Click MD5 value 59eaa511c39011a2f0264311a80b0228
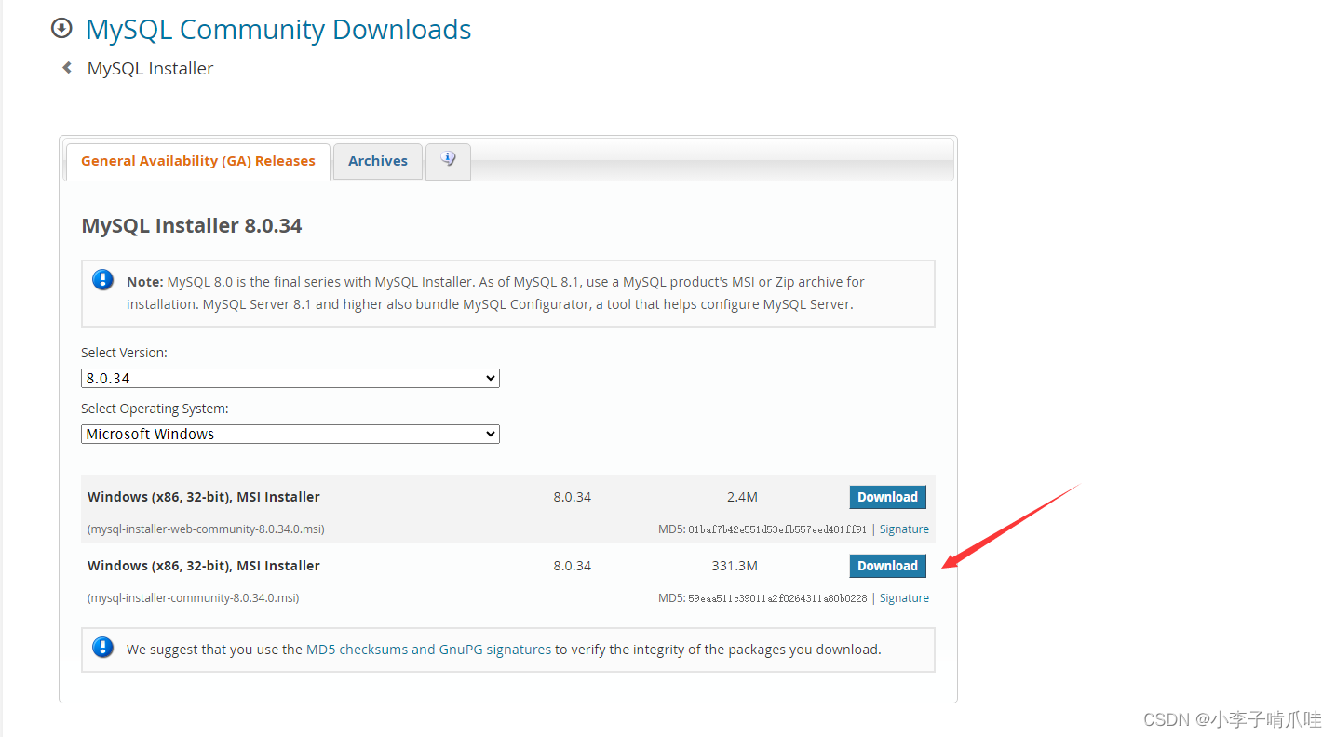The image size is (1336, 737). point(777,598)
